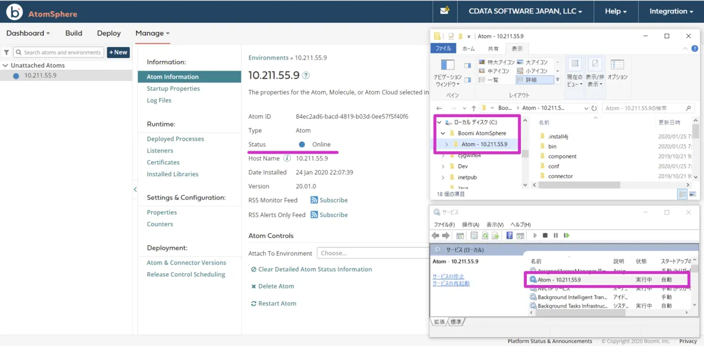This screenshot has height=346, width=704.
Task: Click the Host Name info icon
Action: (x=287, y=158)
